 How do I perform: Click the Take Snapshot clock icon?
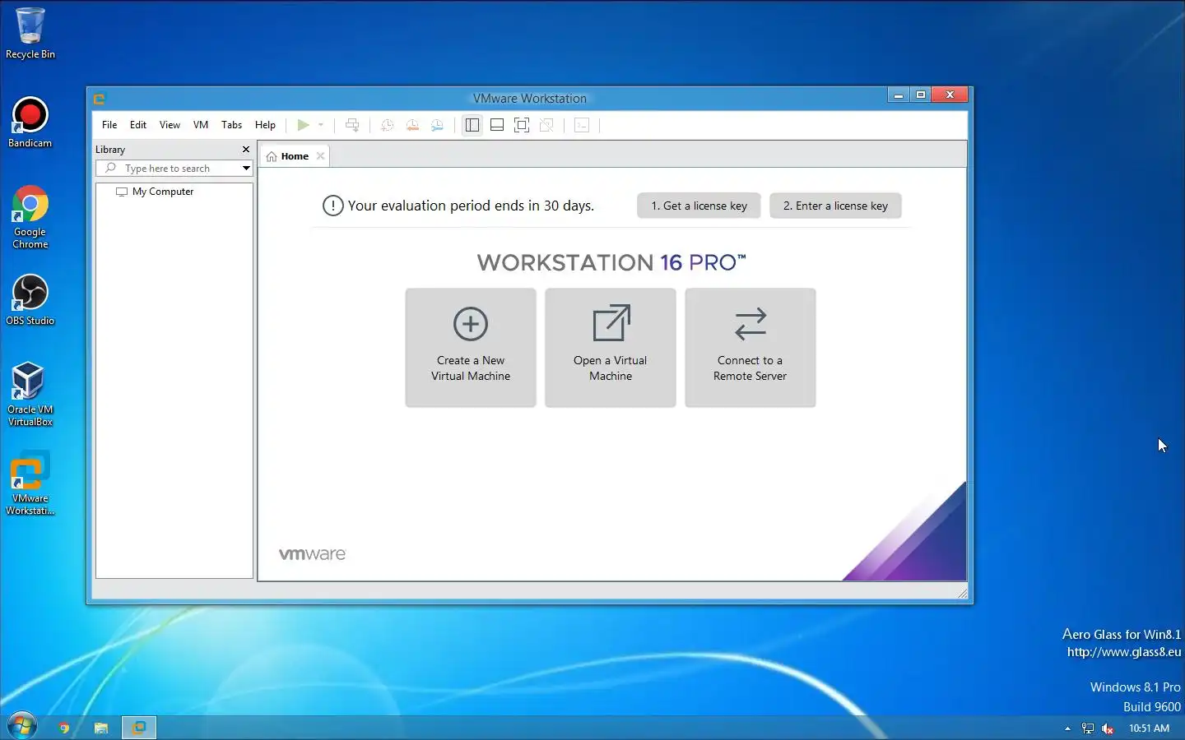(387, 125)
